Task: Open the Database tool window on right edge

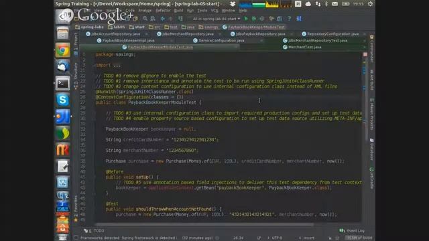Action: tap(371, 149)
